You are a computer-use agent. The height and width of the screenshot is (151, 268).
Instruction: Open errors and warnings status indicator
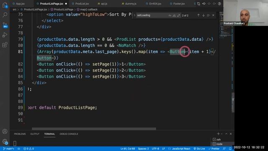(28, 148)
